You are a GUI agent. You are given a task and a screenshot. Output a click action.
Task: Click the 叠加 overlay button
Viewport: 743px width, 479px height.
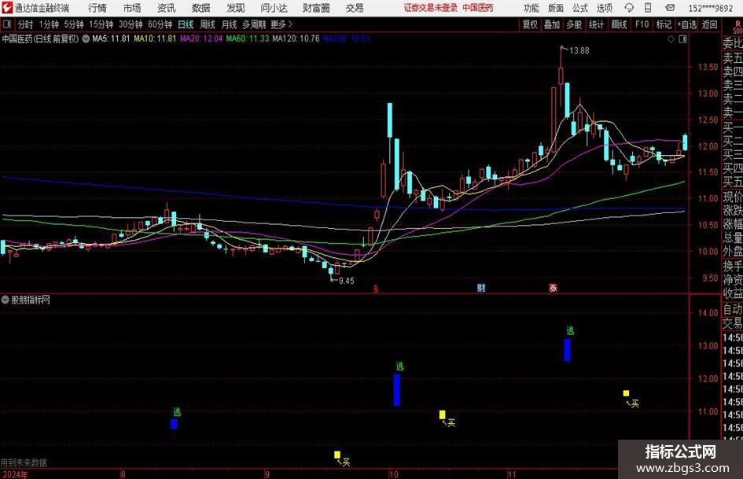552,24
